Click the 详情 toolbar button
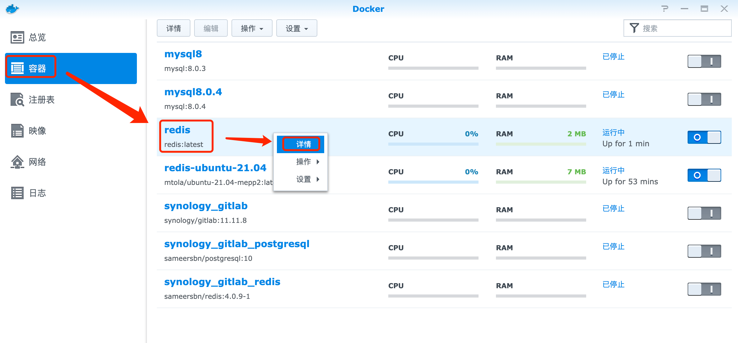The image size is (738, 343). (173, 28)
